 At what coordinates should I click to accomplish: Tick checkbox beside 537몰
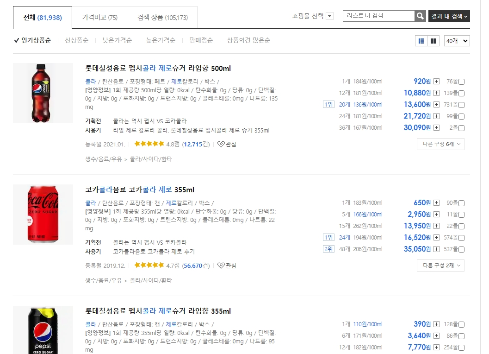462,250
